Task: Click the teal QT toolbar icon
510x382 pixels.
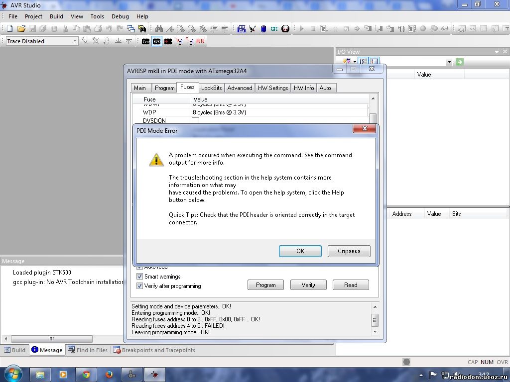Action: click(274, 28)
